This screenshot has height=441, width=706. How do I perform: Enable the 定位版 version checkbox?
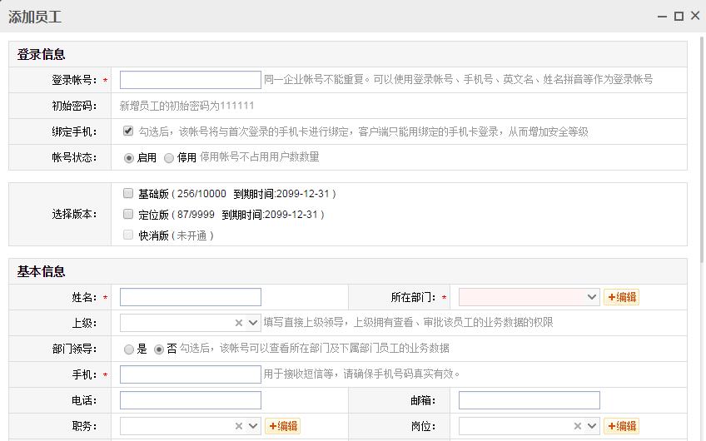tap(128, 214)
